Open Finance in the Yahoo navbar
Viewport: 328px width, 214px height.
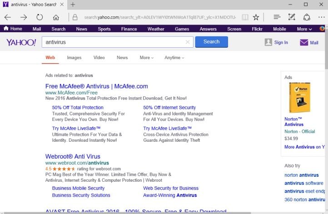(129, 29)
